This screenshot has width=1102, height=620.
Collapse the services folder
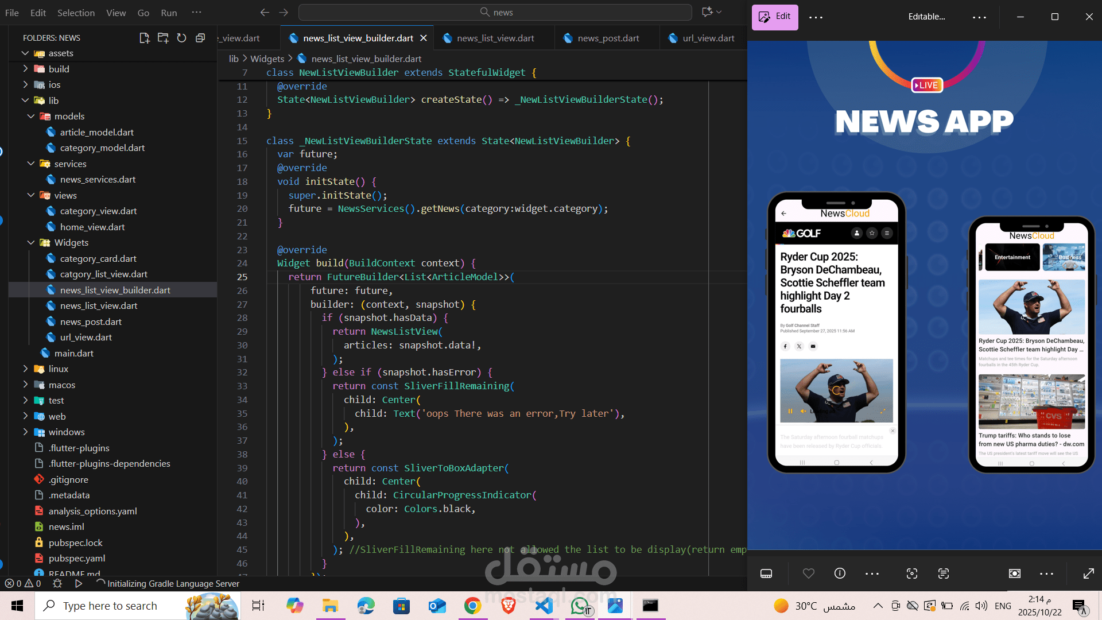pyautogui.click(x=31, y=164)
